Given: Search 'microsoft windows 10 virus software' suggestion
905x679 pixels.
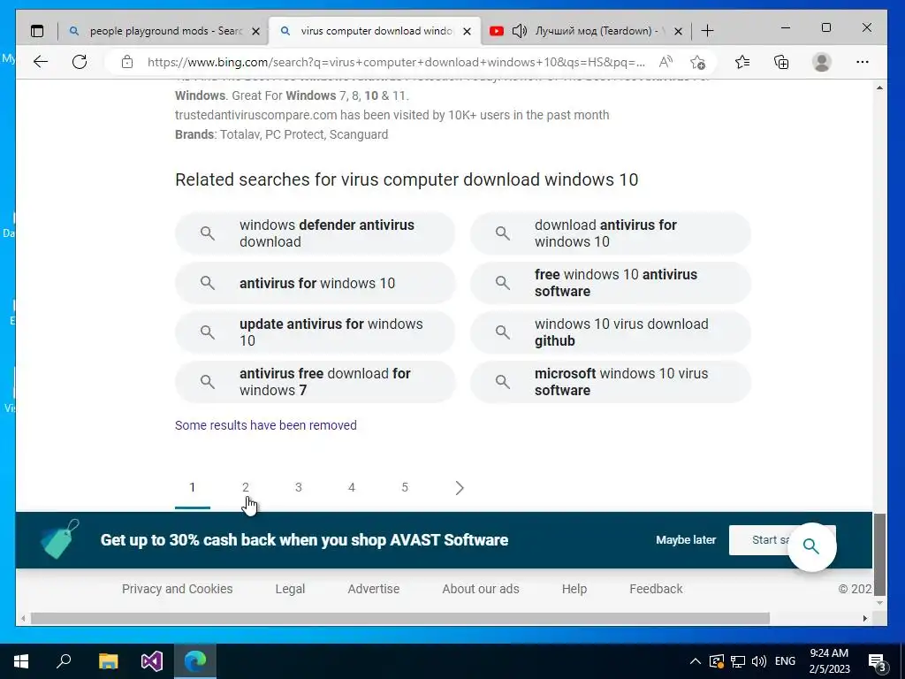Looking at the screenshot, I should click(x=610, y=382).
